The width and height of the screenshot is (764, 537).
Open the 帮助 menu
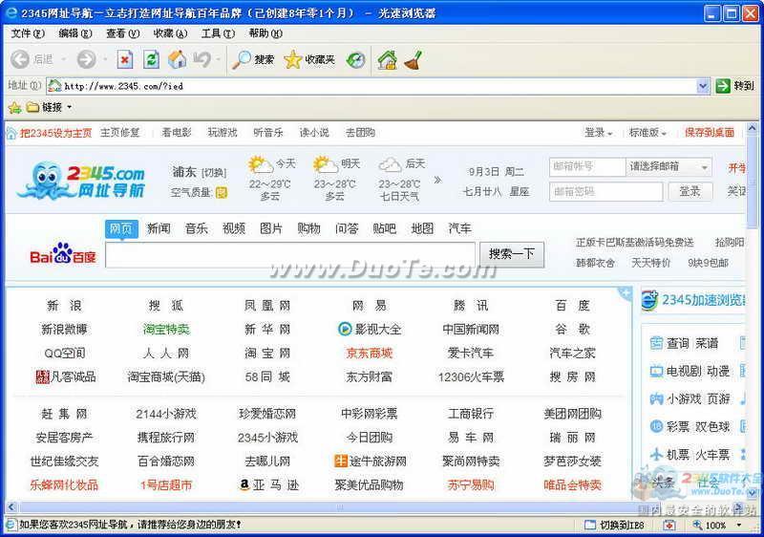click(265, 33)
